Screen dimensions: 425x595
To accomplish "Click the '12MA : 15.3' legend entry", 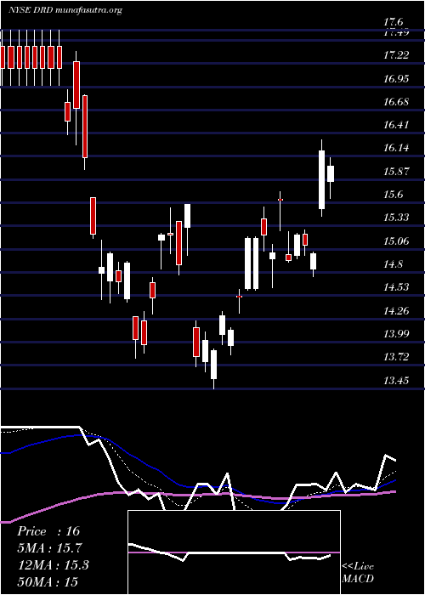I will pos(53,565).
